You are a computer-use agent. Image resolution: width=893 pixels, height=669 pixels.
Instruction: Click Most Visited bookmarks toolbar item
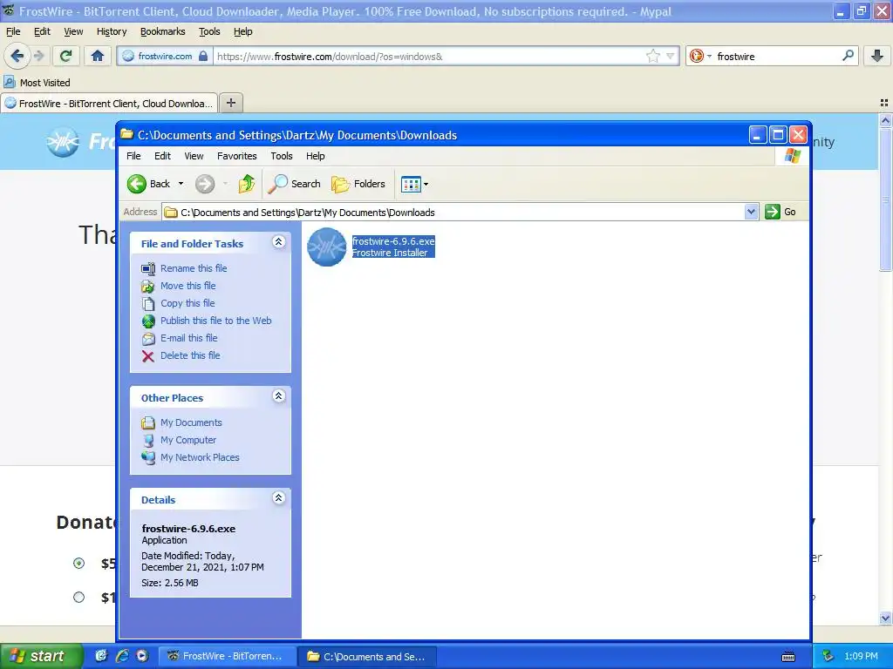coord(37,83)
